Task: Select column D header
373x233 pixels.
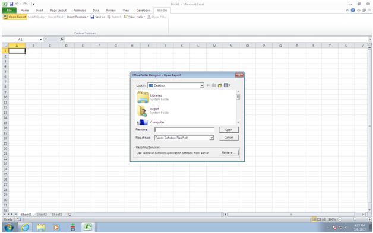Action: [66, 46]
